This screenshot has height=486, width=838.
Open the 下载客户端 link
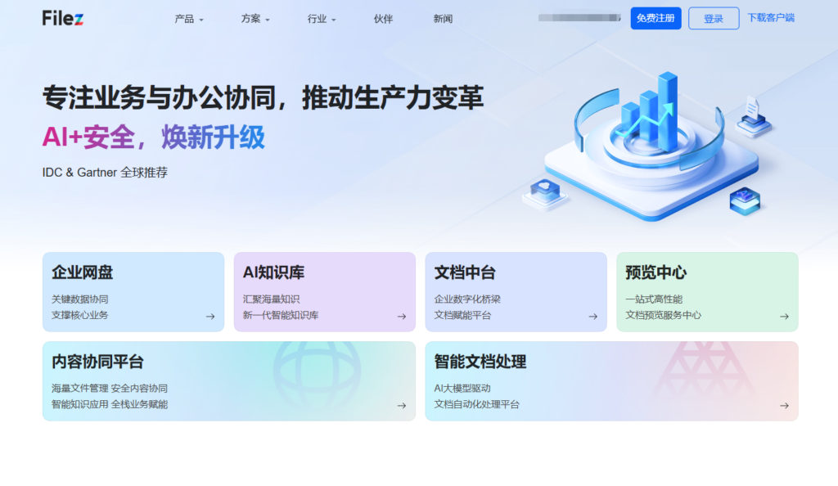pos(770,18)
